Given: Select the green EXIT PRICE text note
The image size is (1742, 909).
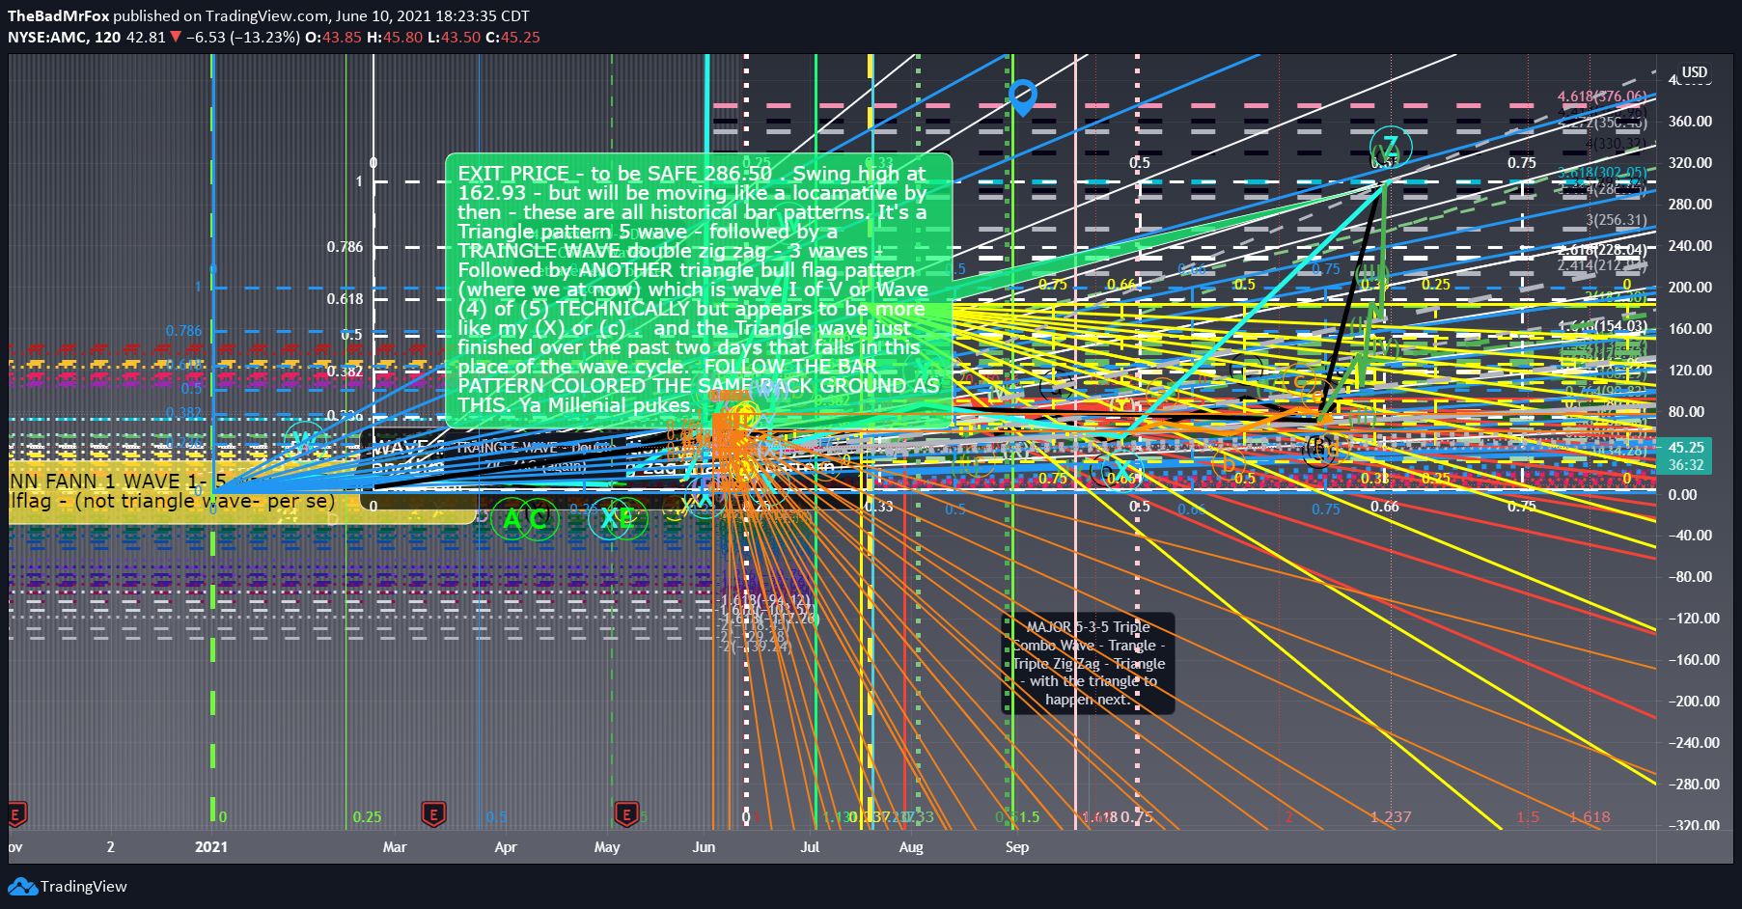Looking at the screenshot, I should pos(699,289).
